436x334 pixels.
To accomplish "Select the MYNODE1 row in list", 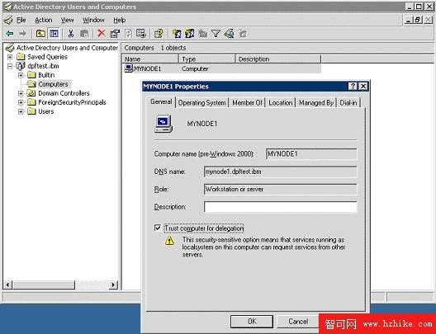I will [x=222, y=68].
